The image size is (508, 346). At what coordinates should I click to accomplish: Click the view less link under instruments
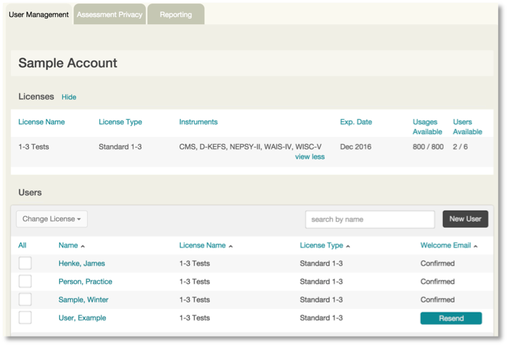pyautogui.click(x=309, y=157)
